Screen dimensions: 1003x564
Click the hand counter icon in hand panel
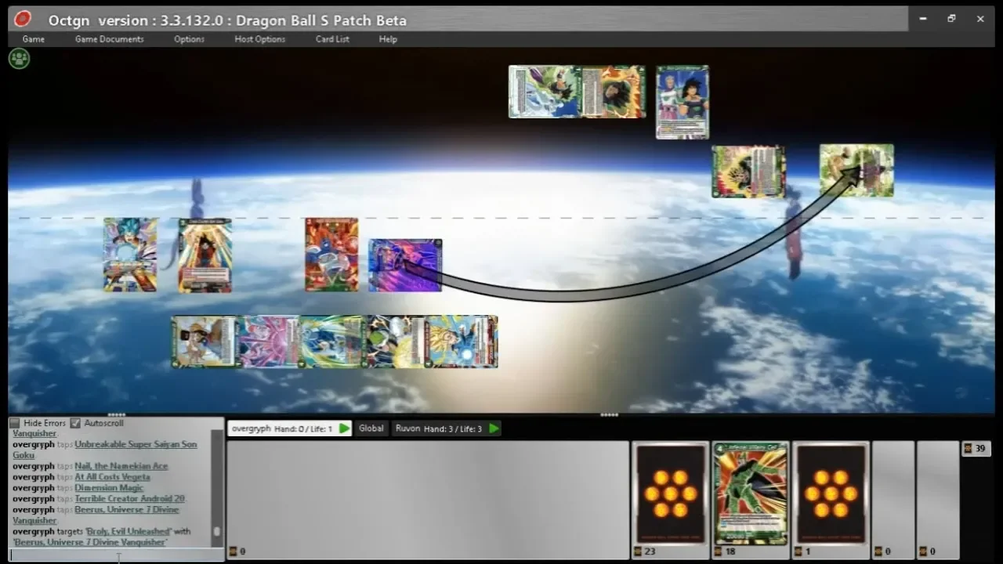point(233,551)
